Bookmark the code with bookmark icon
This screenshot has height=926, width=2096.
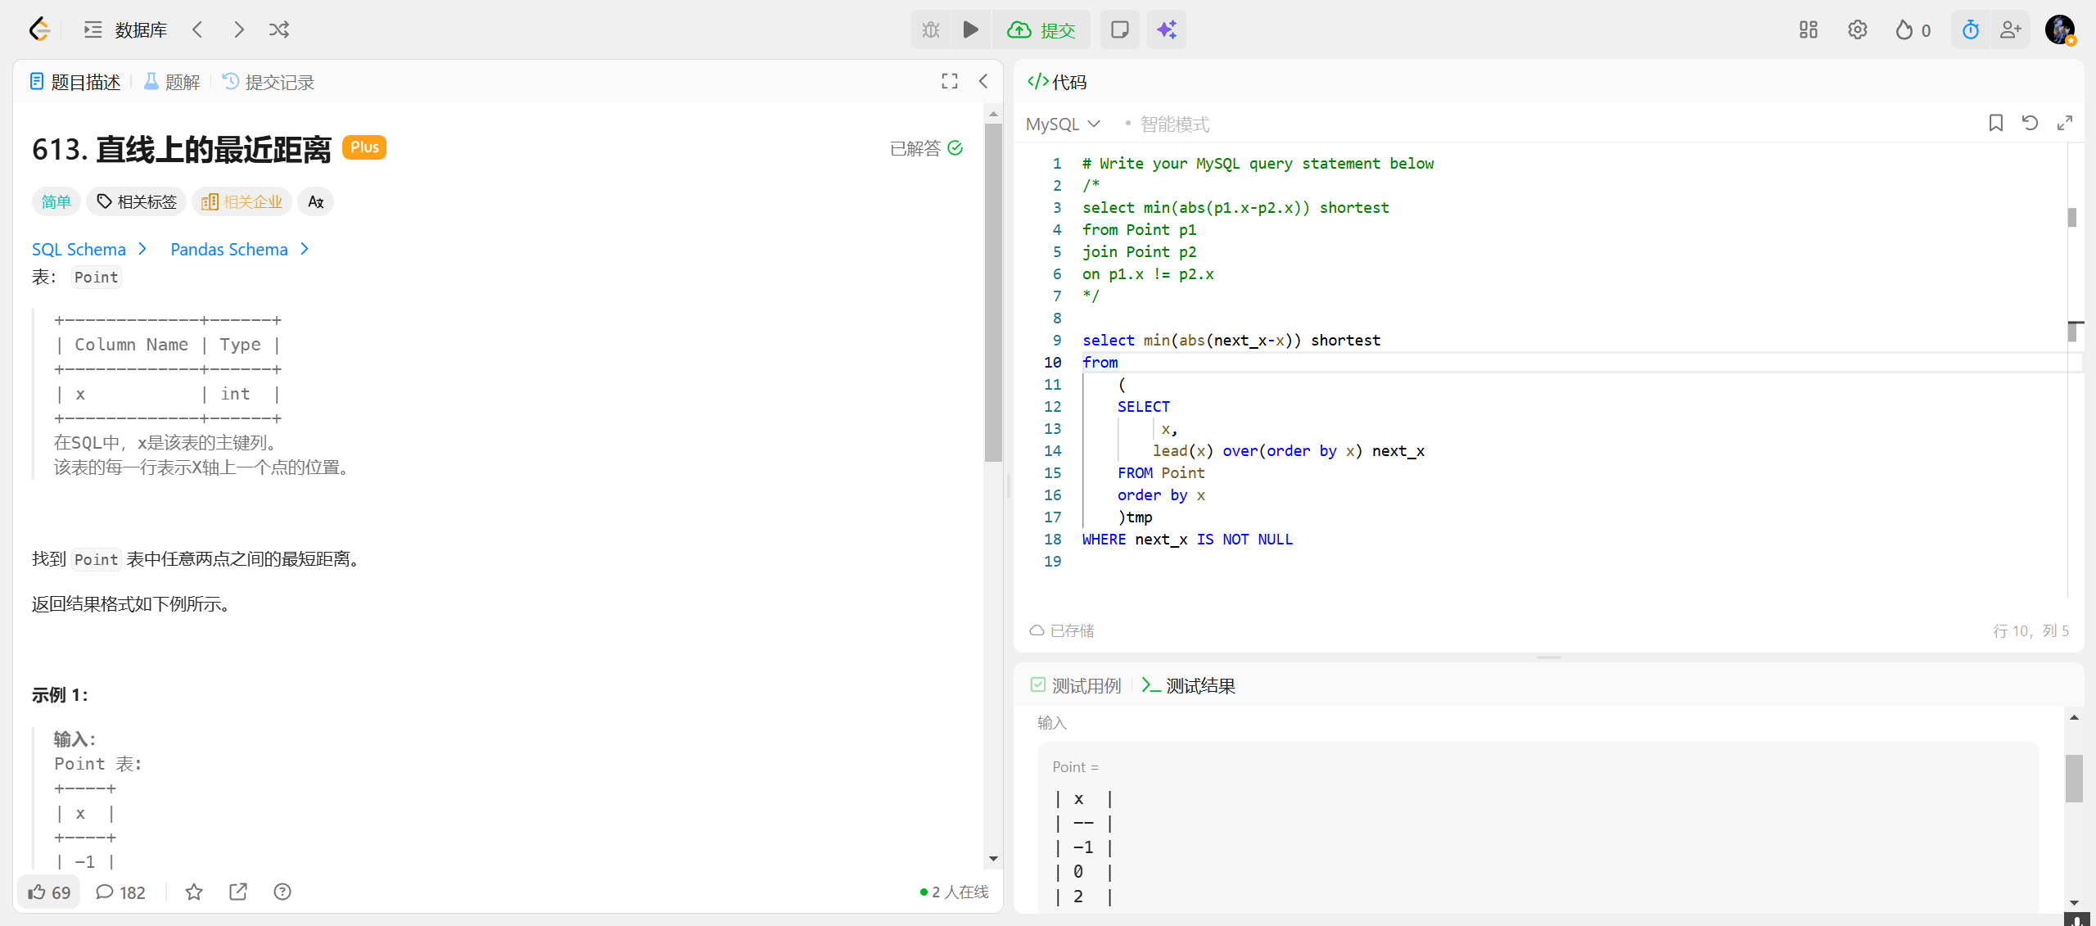(x=1995, y=124)
